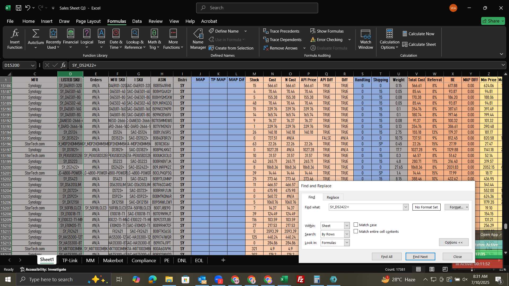Click Calculate Sheet

419,44
